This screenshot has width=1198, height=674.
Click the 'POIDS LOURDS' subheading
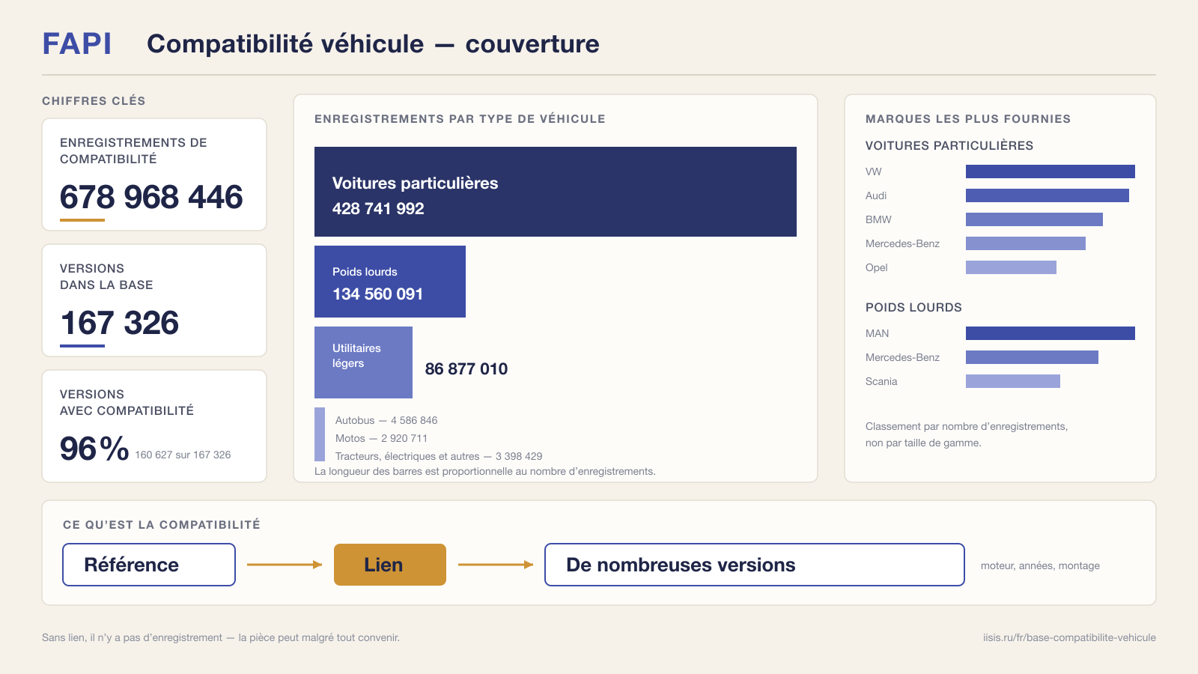coord(913,308)
